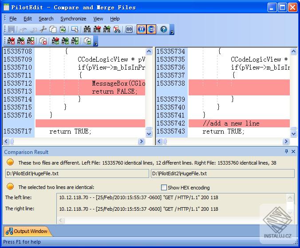Open the Edit menu

(28, 19)
